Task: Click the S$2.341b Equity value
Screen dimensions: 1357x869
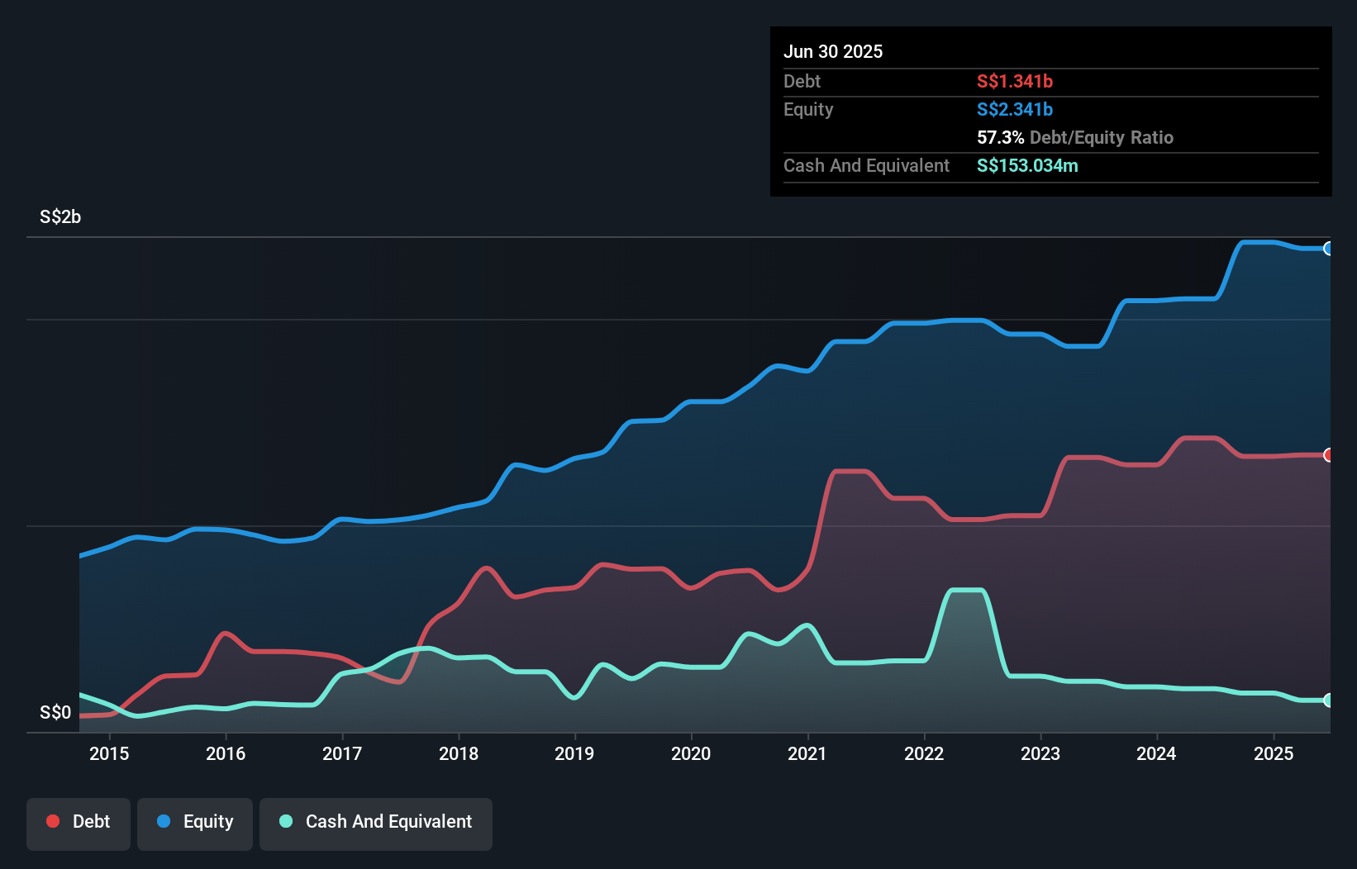Action: [1013, 109]
